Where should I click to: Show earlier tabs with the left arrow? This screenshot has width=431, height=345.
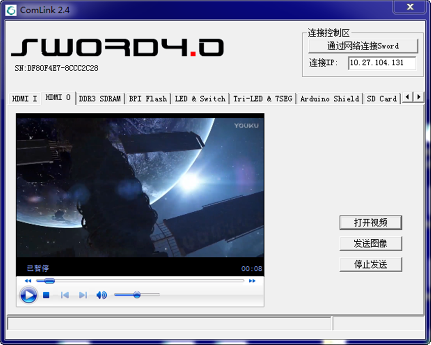pyautogui.click(x=407, y=97)
